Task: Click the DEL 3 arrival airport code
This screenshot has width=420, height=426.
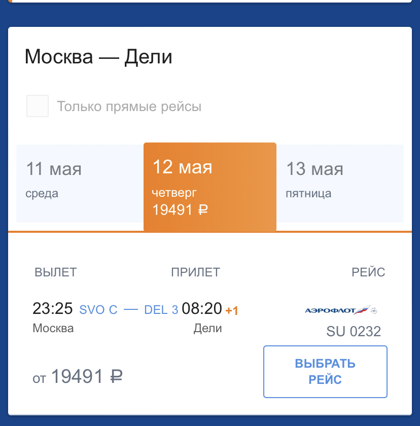Action: [161, 309]
